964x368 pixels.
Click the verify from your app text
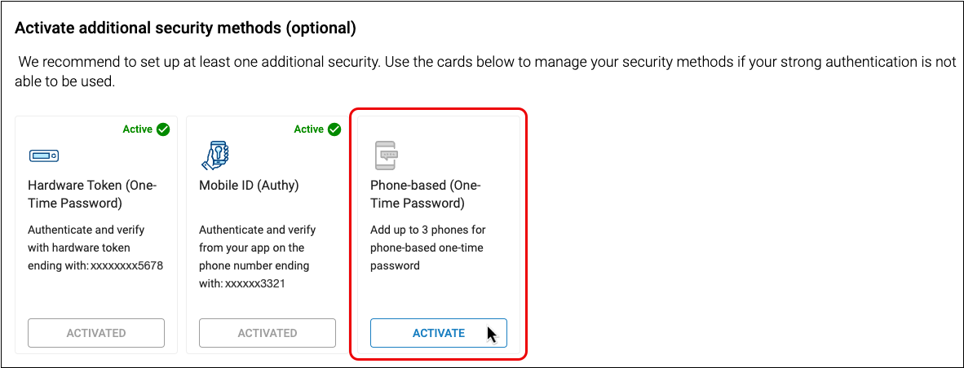click(x=256, y=248)
